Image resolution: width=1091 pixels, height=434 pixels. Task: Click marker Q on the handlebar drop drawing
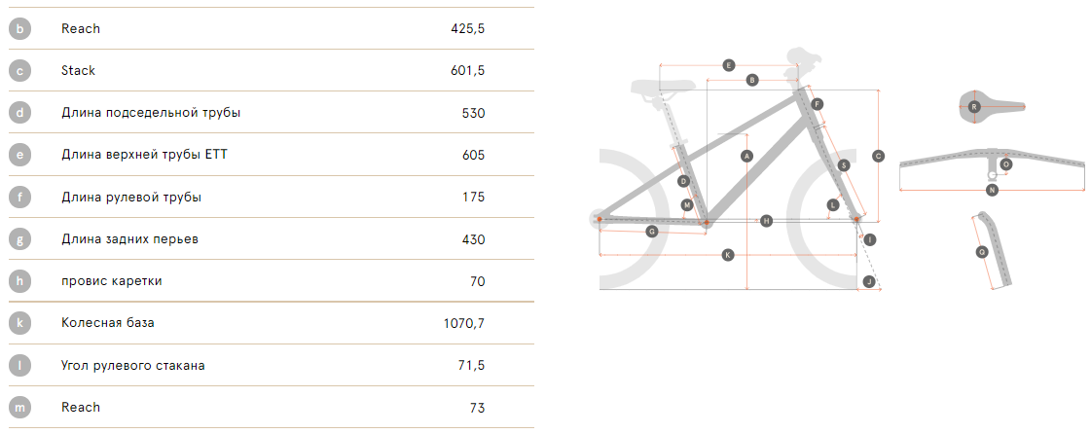click(982, 253)
